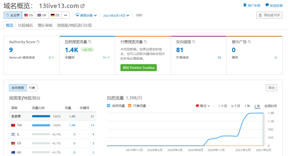Click the 1.4K organic traffic value
Viewport: 288px width, 156px height.
click(x=72, y=50)
